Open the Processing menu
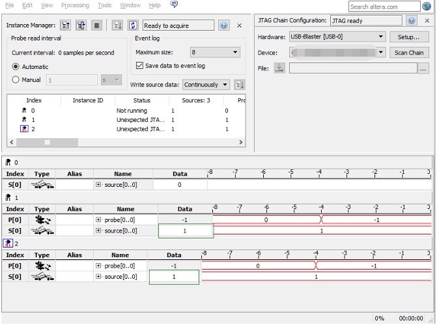 (75, 5)
